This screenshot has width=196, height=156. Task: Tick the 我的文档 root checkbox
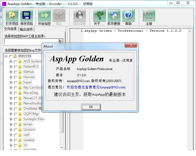(x=11, y=56)
